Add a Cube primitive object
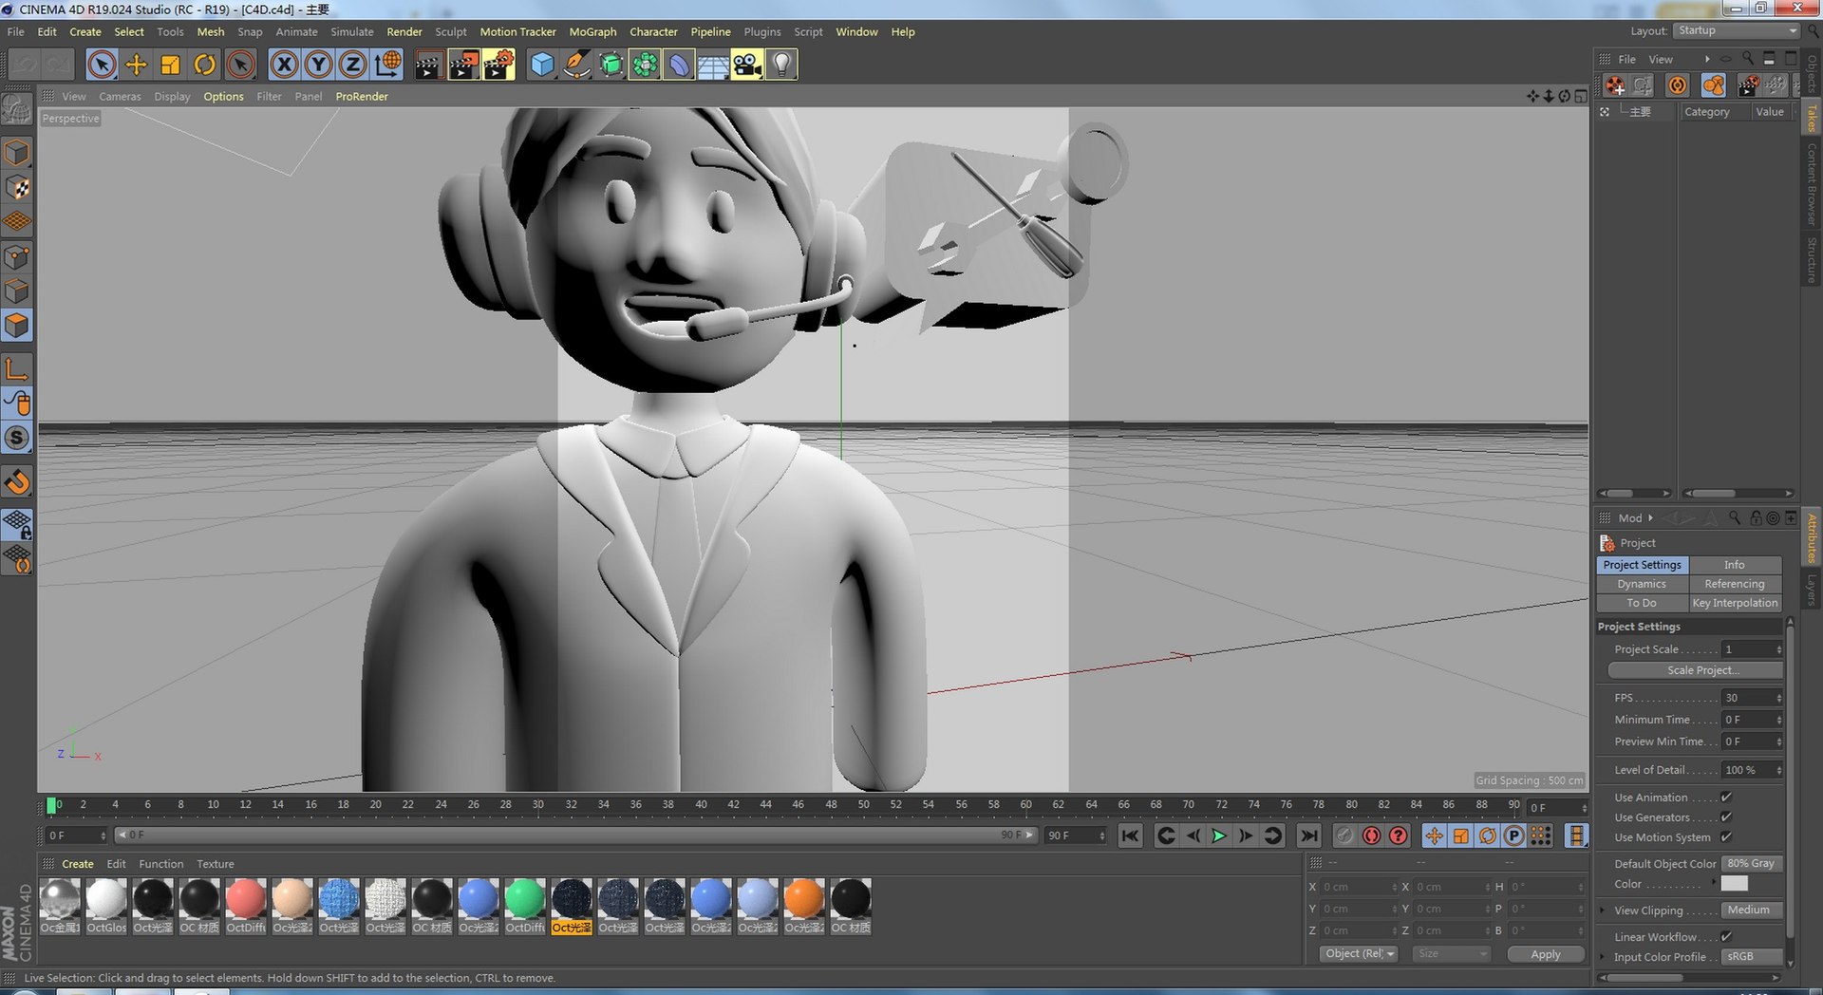 542,65
